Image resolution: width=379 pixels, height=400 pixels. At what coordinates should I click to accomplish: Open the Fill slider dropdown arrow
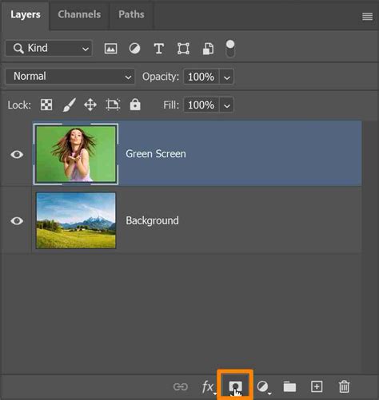(x=227, y=105)
